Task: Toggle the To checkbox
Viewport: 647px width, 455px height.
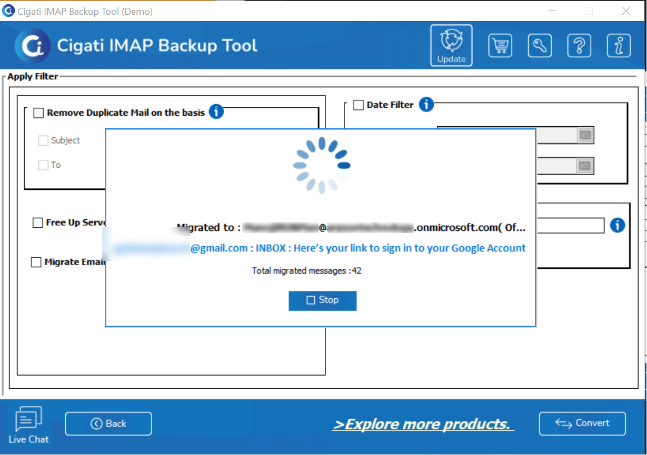Action: pos(43,165)
